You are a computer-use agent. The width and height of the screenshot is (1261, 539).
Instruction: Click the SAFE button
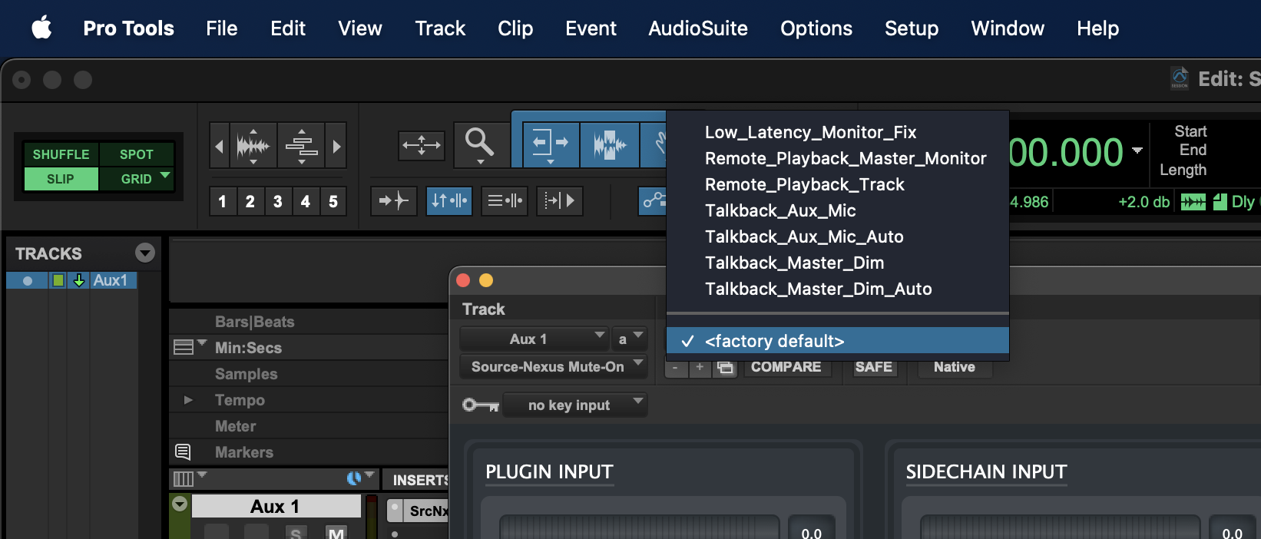[873, 367]
